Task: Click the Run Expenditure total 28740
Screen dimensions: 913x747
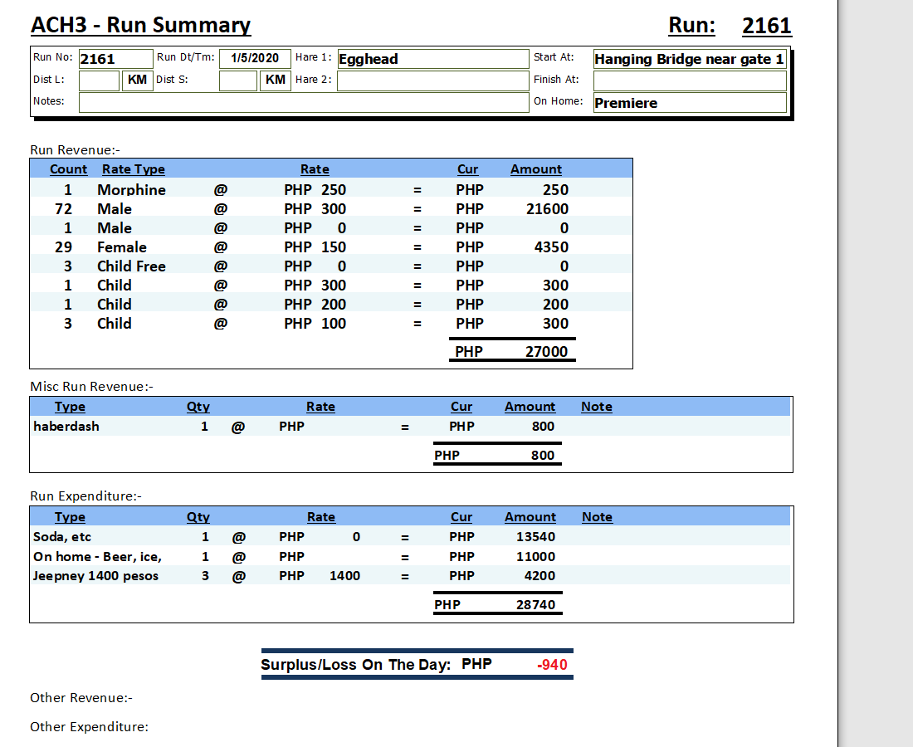Action: pos(535,605)
